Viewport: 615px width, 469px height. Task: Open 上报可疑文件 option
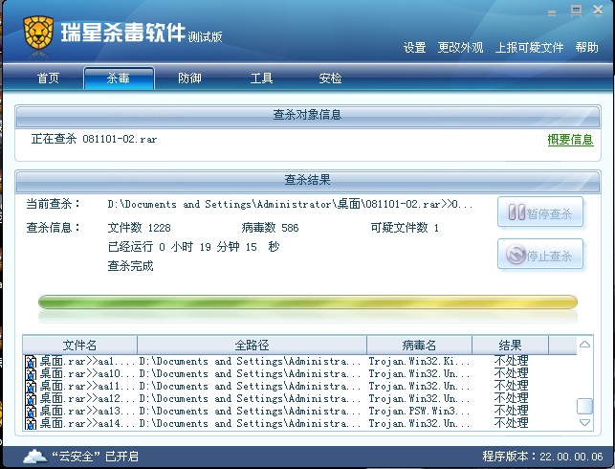pyautogui.click(x=529, y=48)
